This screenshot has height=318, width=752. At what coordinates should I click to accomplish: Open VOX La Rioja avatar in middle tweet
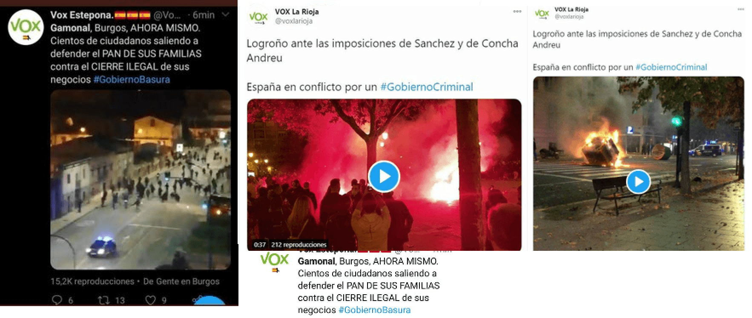pos(258,17)
